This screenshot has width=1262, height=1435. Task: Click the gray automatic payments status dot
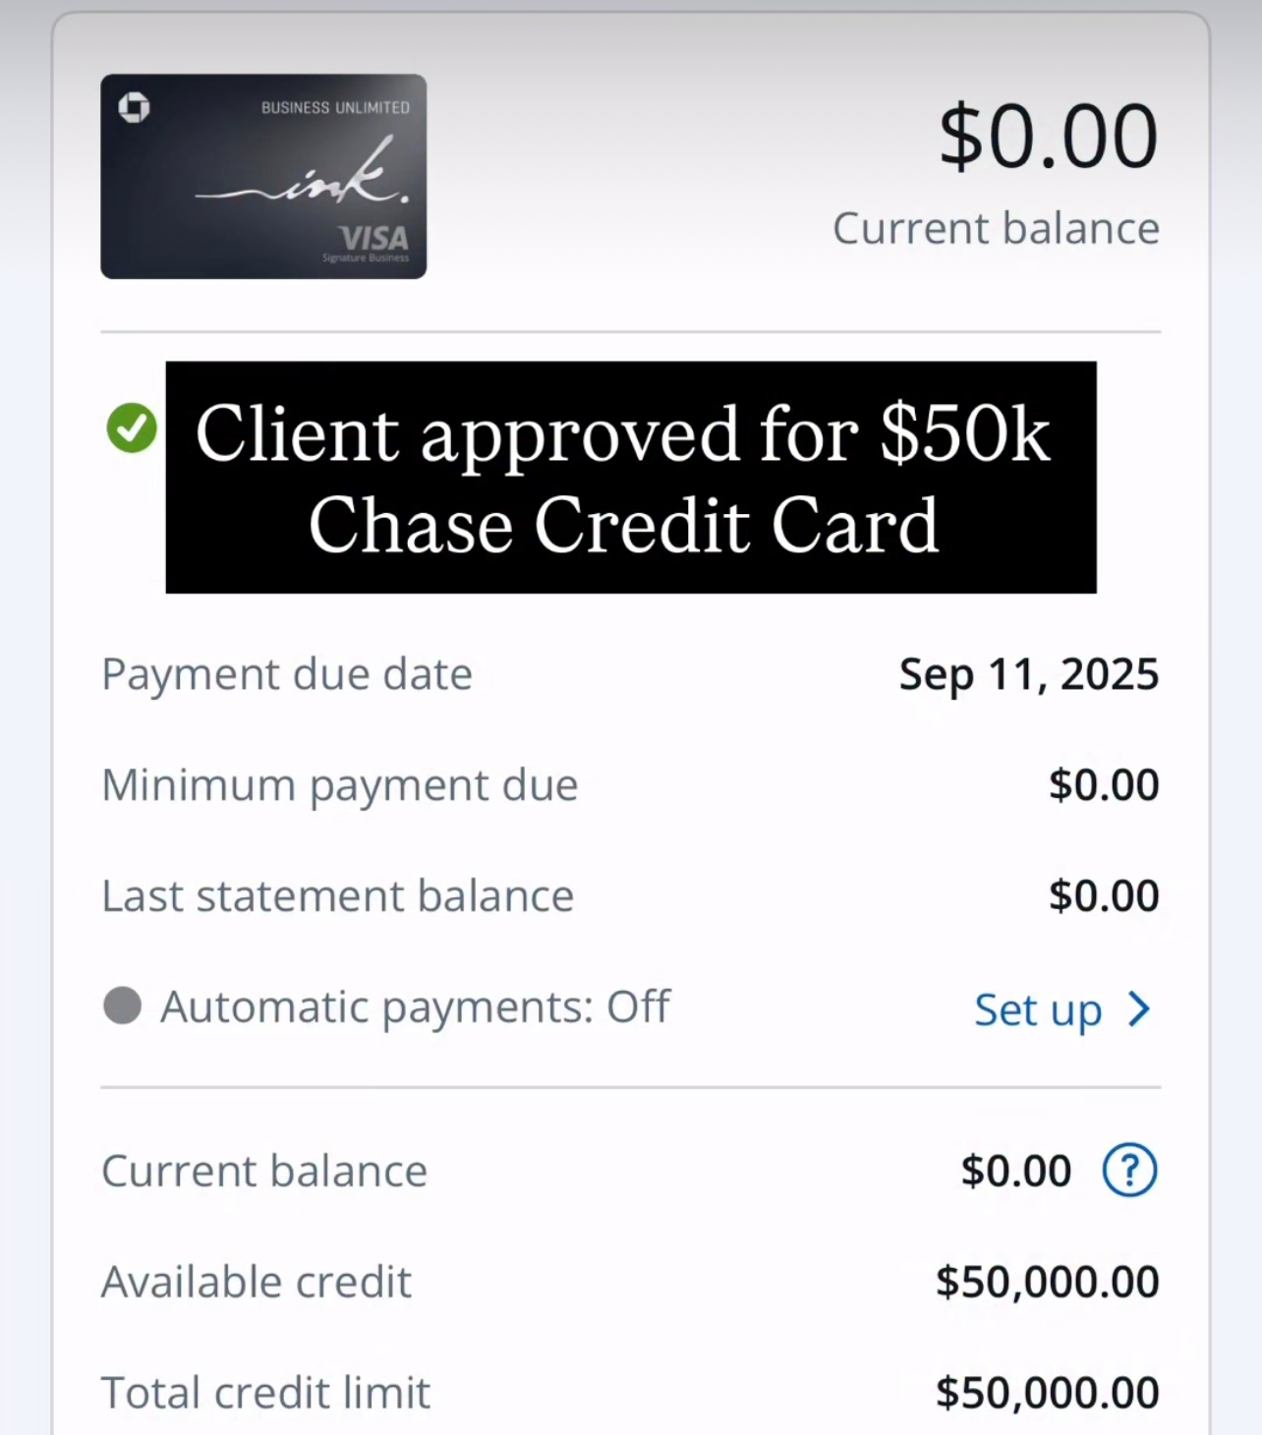123,1005
